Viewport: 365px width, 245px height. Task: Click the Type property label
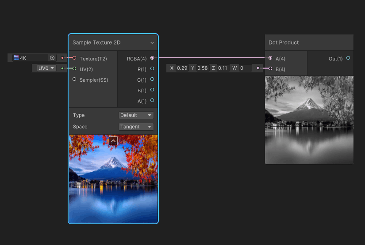click(79, 115)
